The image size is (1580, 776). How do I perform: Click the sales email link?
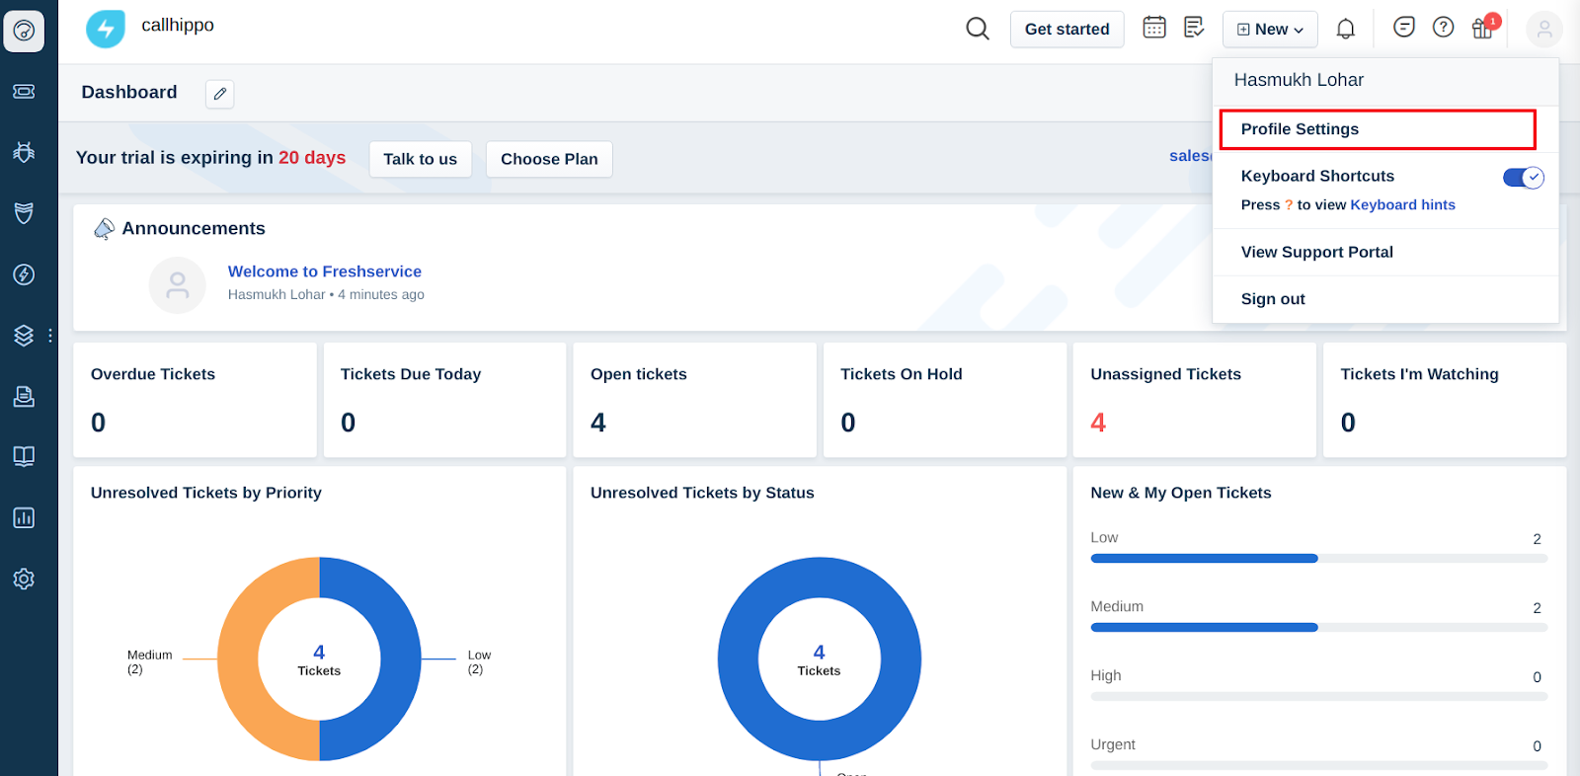click(1190, 156)
